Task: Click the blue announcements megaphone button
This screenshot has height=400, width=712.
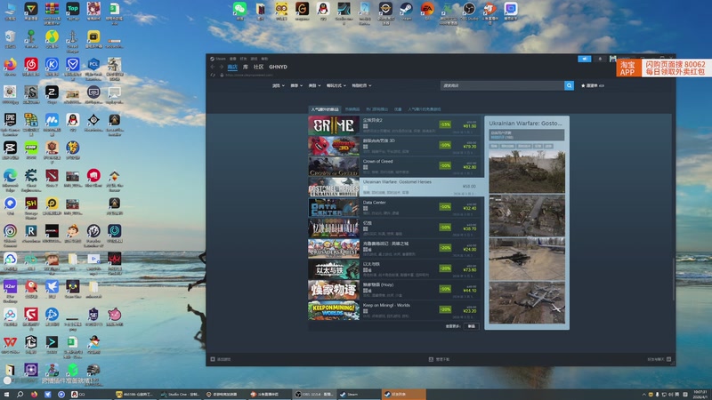Action: click(x=584, y=59)
